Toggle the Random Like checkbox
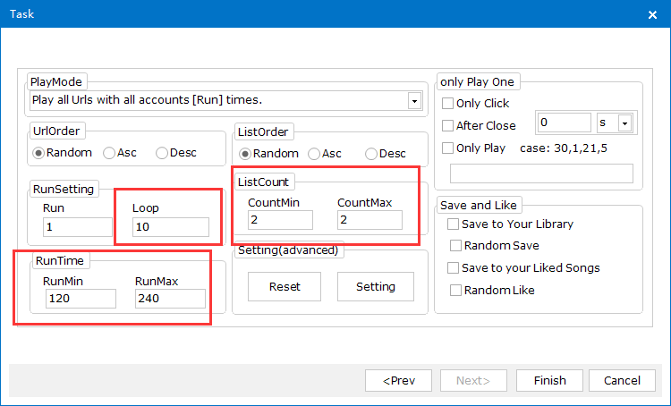The width and height of the screenshot is (671, 406). [456, 291]
